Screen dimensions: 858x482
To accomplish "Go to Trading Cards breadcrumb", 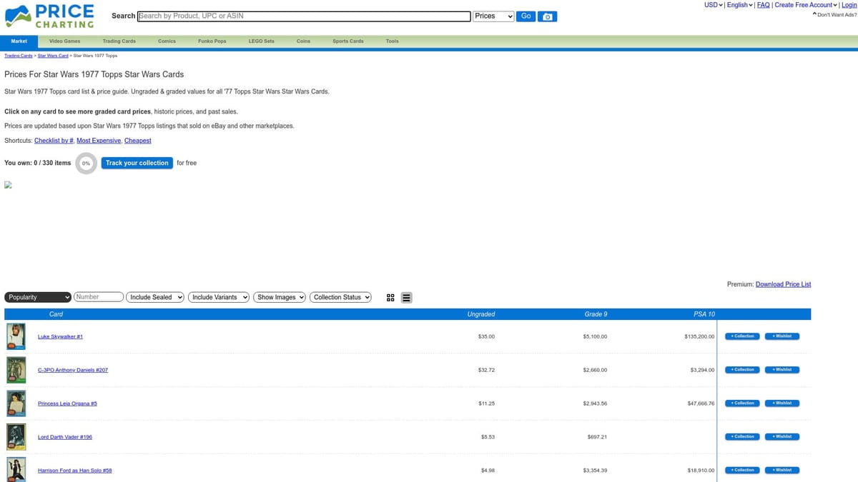I will tap(19, 55).
